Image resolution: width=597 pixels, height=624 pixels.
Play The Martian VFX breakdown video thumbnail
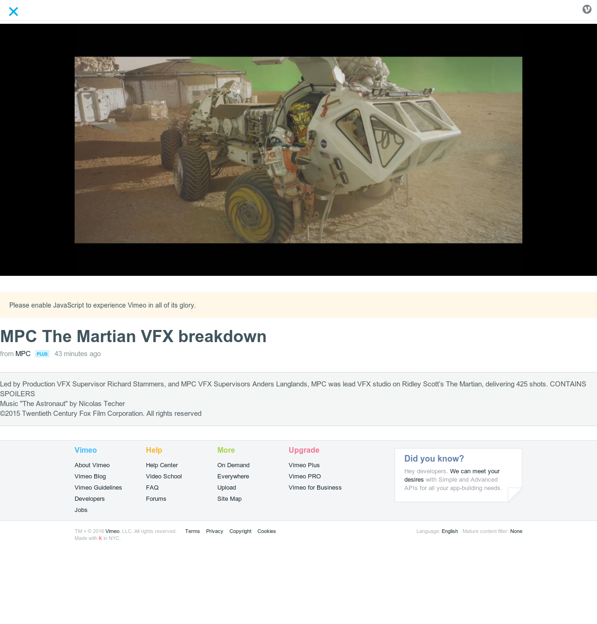tap(298, 150)
